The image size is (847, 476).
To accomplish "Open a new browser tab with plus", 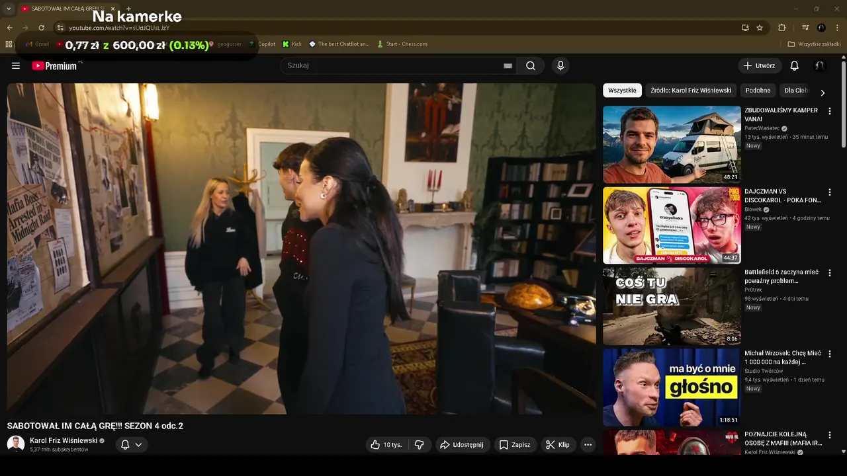I will tap(128, 9).
